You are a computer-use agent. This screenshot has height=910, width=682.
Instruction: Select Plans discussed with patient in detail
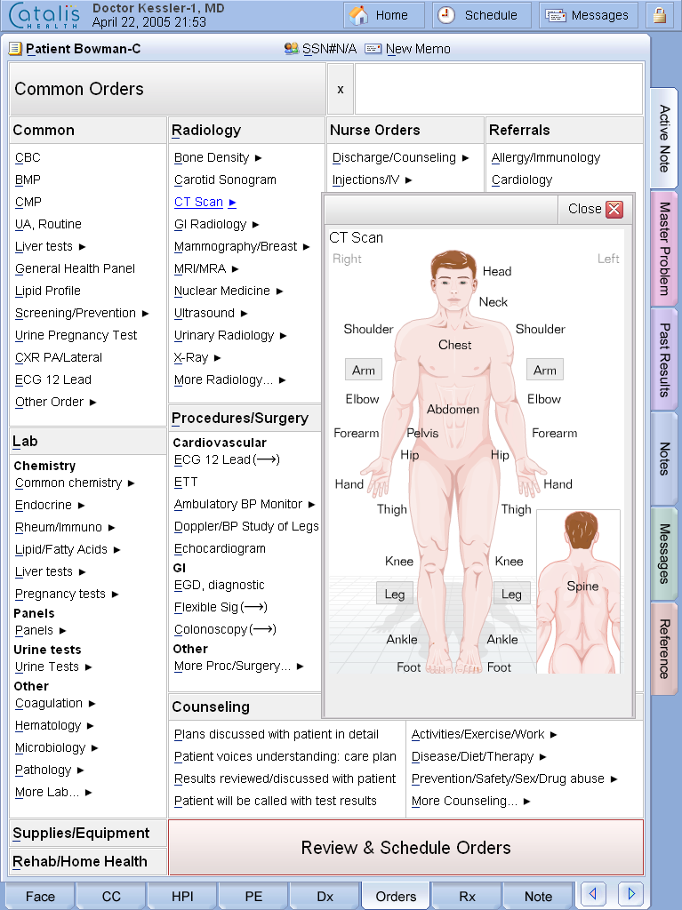pos(276,734)
